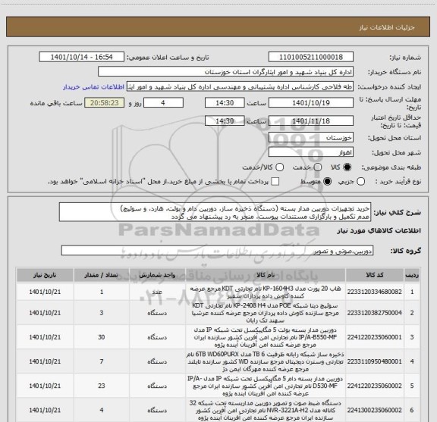This screenshot has width=437, height=422.
Task: Click the کد کالا column header
Action: point(375,275)
